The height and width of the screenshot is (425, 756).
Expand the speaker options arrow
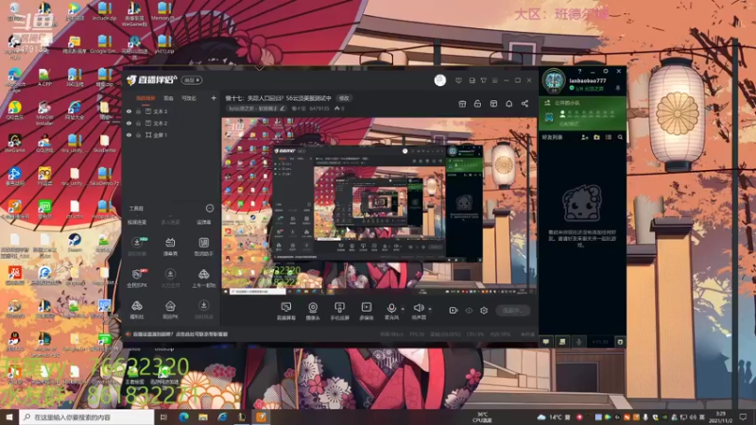pyautogui.click(x=430, y=309)
